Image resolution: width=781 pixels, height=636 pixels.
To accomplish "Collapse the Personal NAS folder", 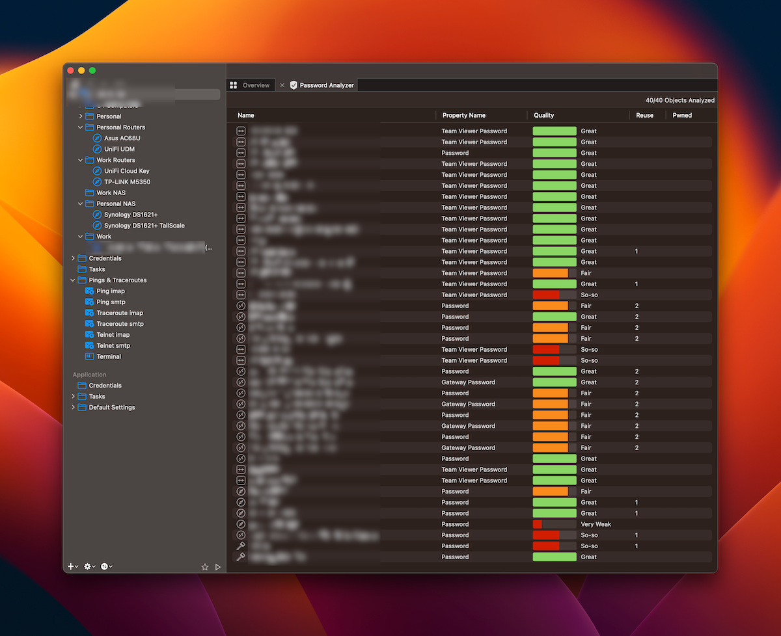I will pyautogui.click(x=81, y=204).
